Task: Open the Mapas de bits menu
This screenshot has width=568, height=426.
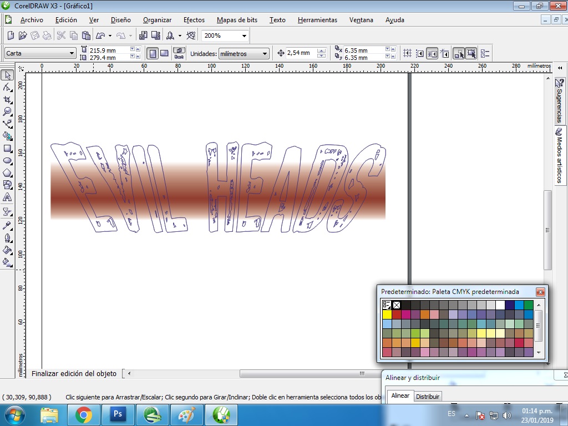Action: pos(237,20)
